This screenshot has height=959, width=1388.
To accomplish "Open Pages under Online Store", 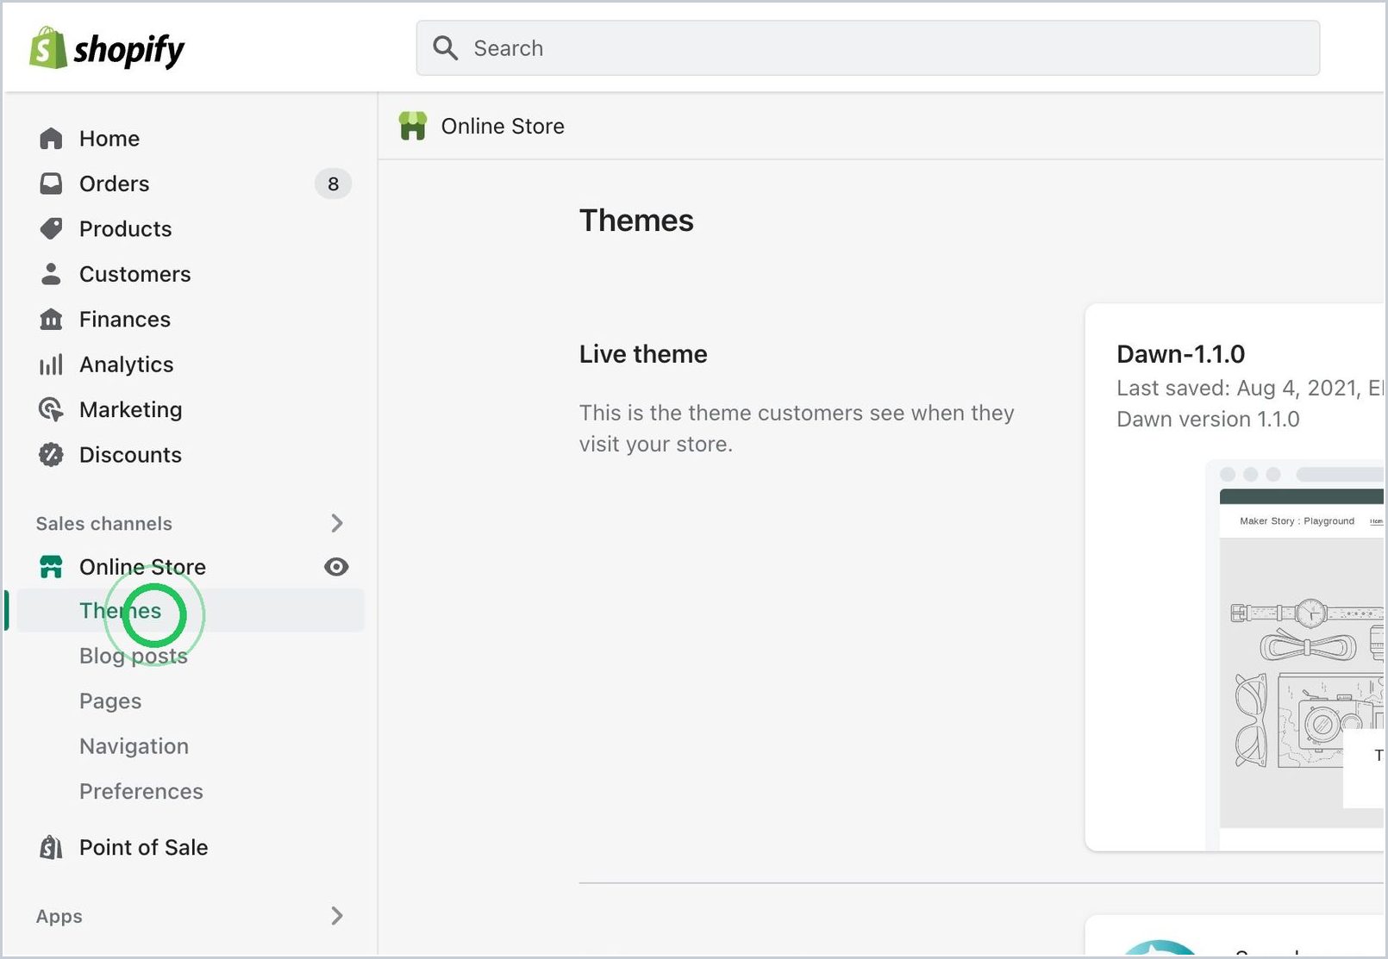I will (x=110, y=701).
